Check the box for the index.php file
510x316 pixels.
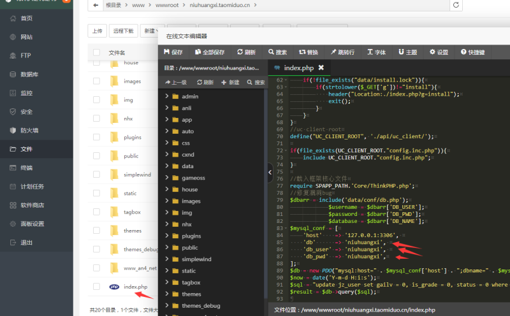[x=96, y=287]
